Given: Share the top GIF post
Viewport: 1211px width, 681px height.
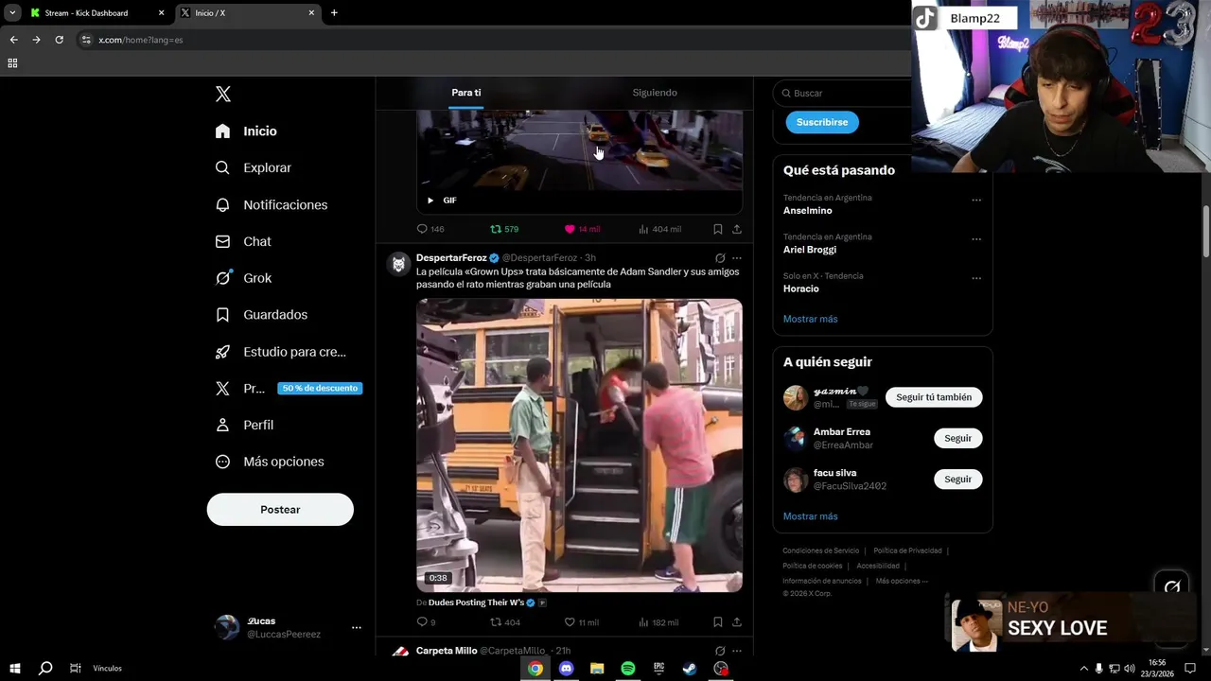Looking at the screenshot, I should (737, 229).
